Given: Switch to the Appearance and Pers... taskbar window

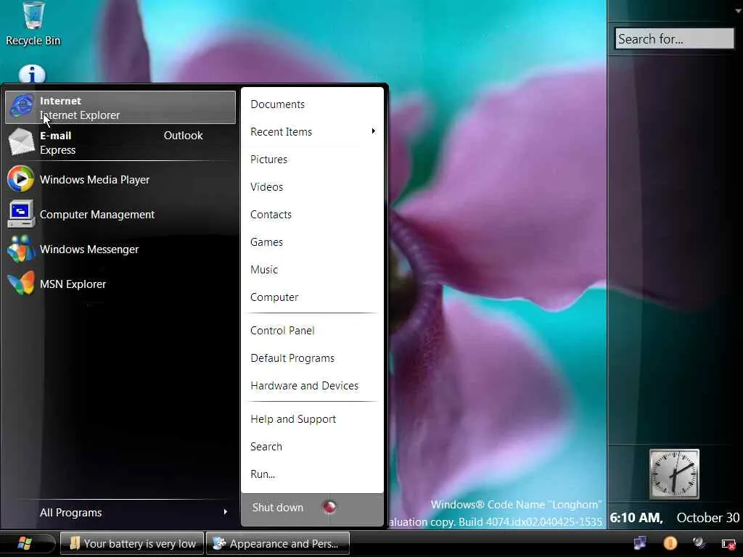Looking at the screenshot, I should point(278,543).
